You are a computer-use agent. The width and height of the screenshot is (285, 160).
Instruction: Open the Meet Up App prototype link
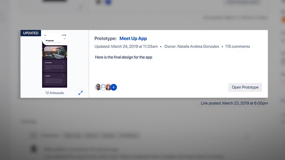[133, 39]
